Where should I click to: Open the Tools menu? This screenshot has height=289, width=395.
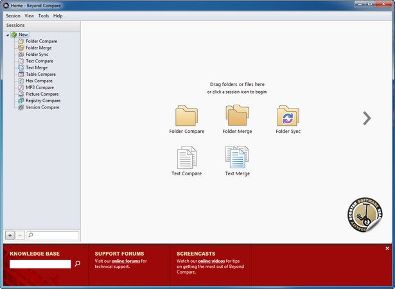[44, 15]
